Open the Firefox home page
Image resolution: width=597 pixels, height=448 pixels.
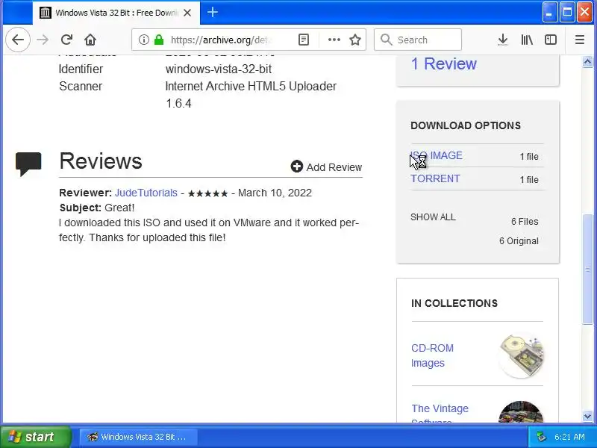pos(90,40)
